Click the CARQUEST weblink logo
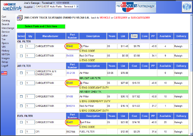 point(12,7)
